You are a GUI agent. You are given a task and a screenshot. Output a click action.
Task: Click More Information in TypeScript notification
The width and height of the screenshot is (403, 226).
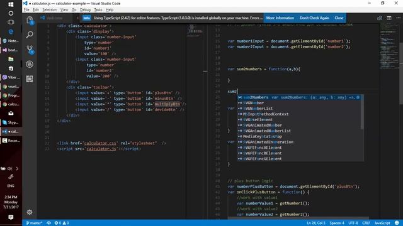coord(280,18)
